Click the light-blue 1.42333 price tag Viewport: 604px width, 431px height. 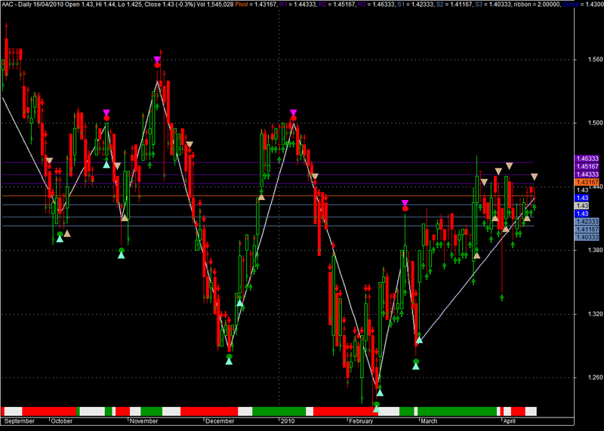(587, 221)
